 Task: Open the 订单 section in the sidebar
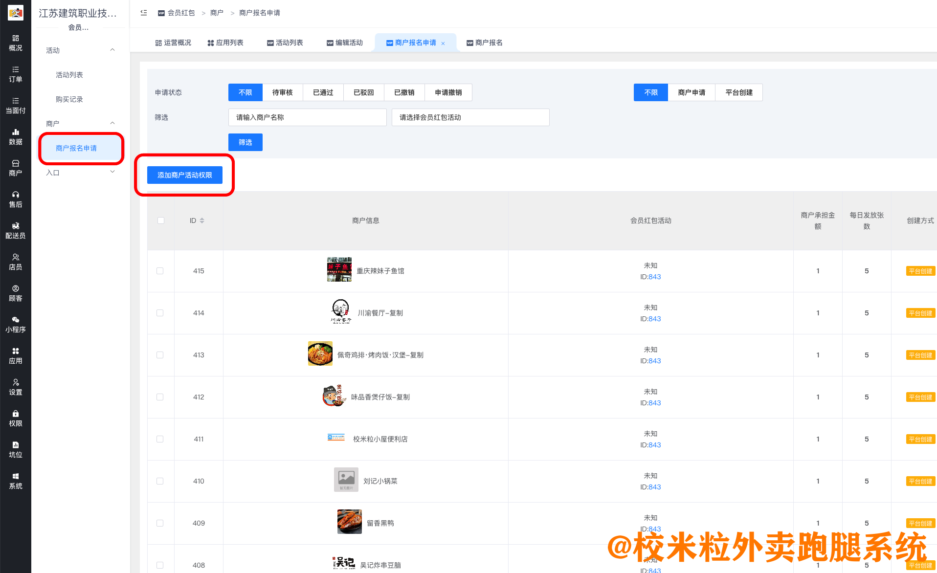pyautogui.click(x=15, y=74)
